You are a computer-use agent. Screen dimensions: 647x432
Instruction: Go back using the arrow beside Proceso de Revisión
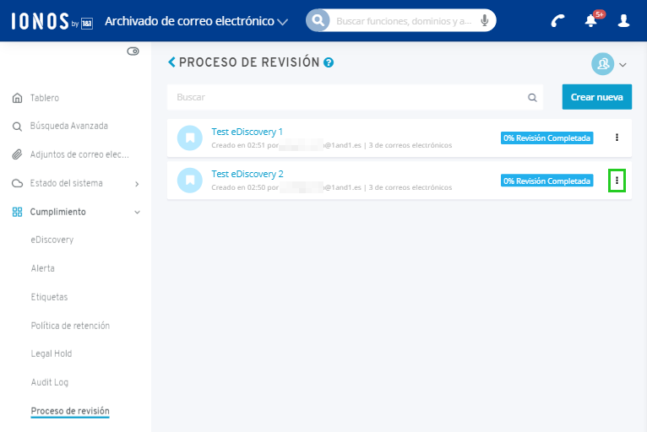click(171, 62)
